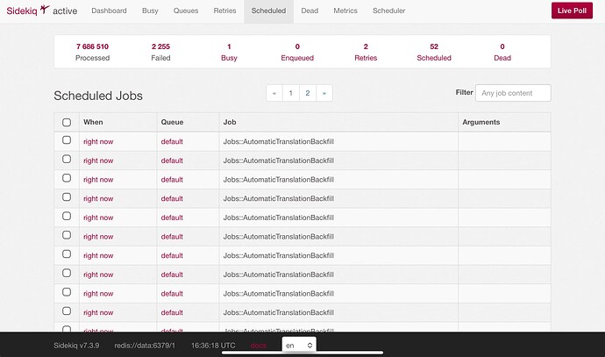The height and width of the screenshot is (357, 605).
Task: Open the Dashboard tab
Action: (109, 11)
